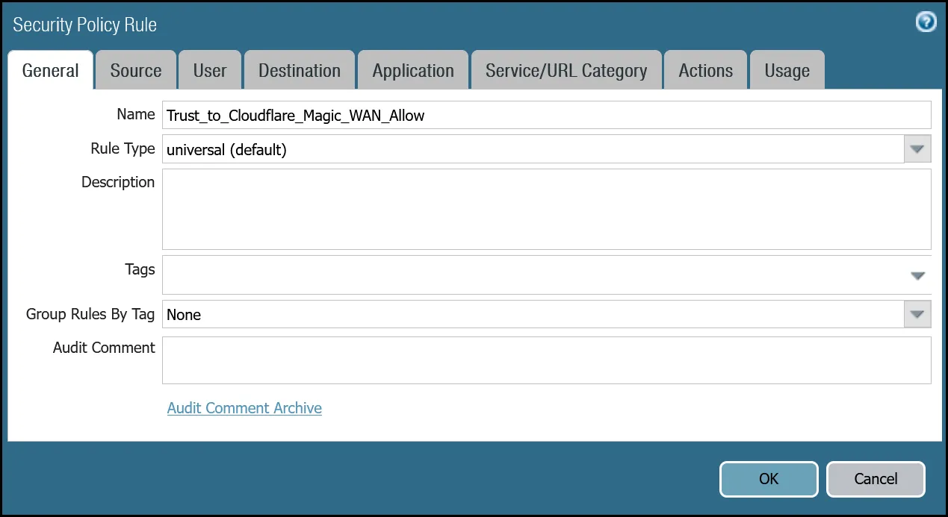Confirm the rule with OK button
Screen dimensions: 948x517
point(768,479)
